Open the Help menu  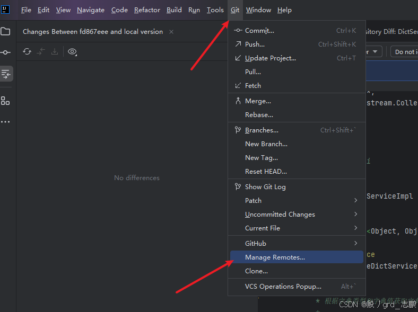click(x=284, y=10)
